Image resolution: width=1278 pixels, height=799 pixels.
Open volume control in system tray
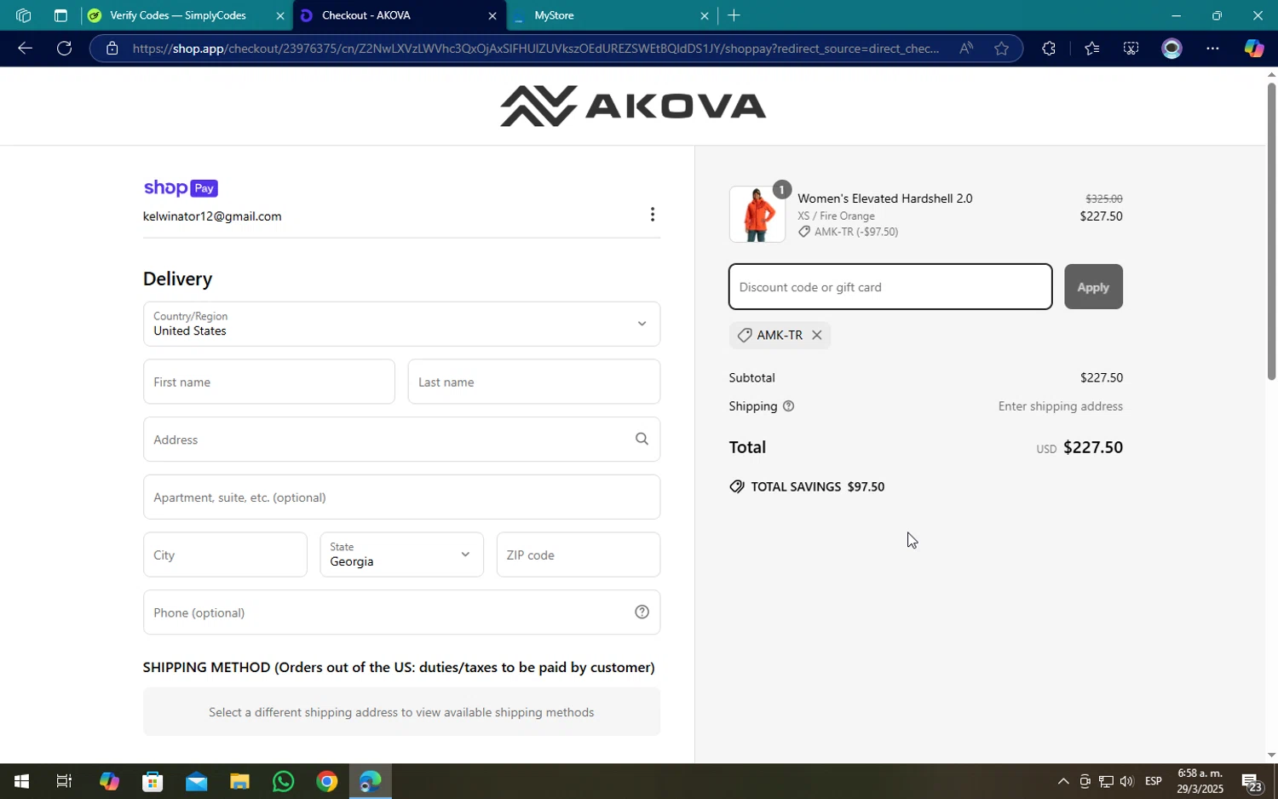click(x=1126, y=781)
